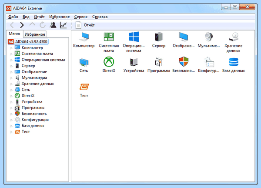Maximize the AIDA64 Extreme window

pos(235,7)
